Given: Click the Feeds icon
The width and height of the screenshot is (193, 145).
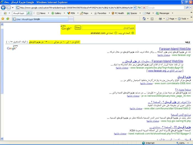Looking at the screenshot, I should point(152,19).
